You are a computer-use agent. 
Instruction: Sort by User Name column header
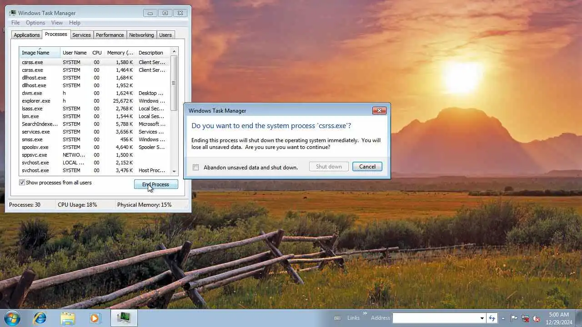(75, 53)
